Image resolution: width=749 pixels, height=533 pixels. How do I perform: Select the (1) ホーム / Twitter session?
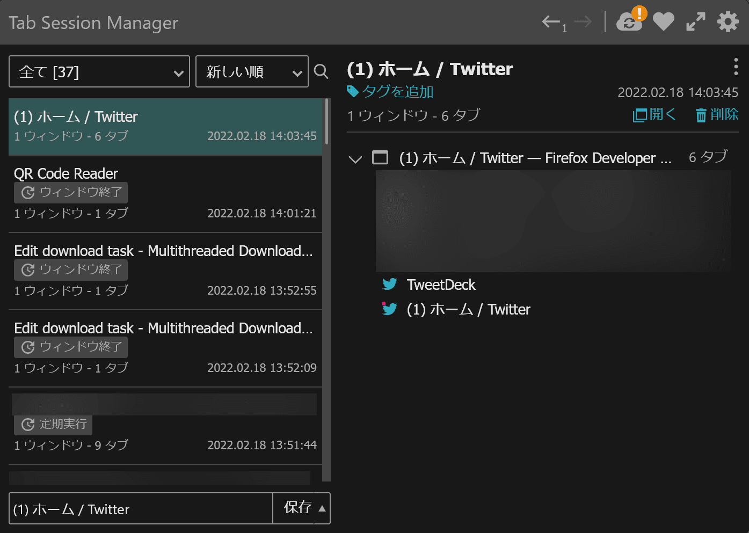pos(165,127)
